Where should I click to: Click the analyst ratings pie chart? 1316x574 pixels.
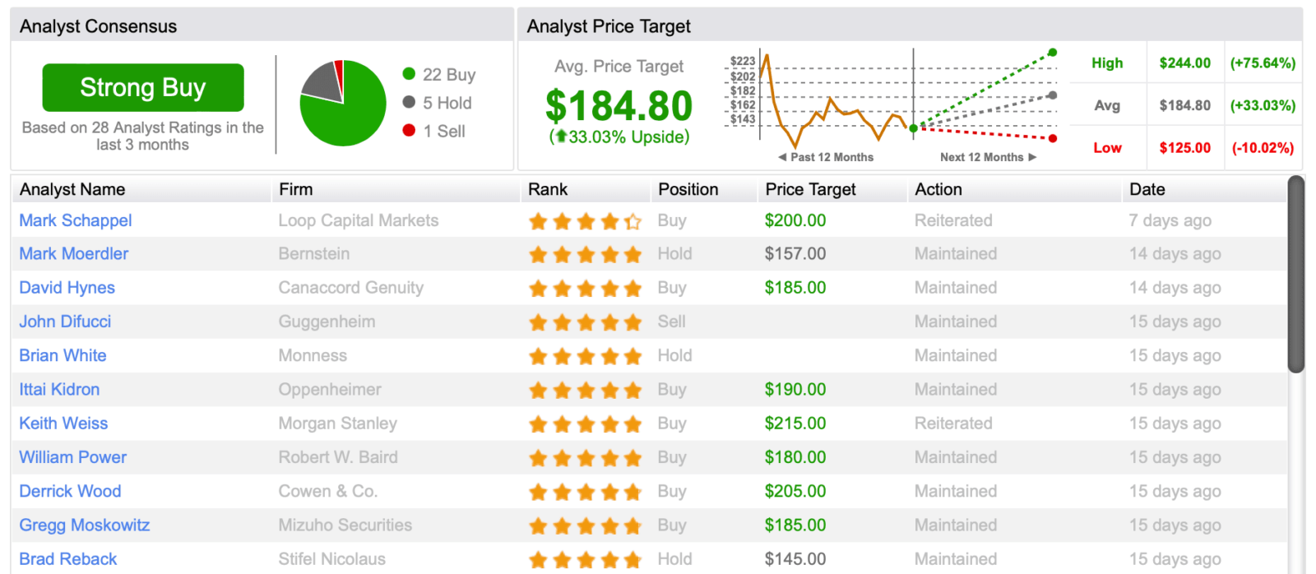click(x=343, y=103)
